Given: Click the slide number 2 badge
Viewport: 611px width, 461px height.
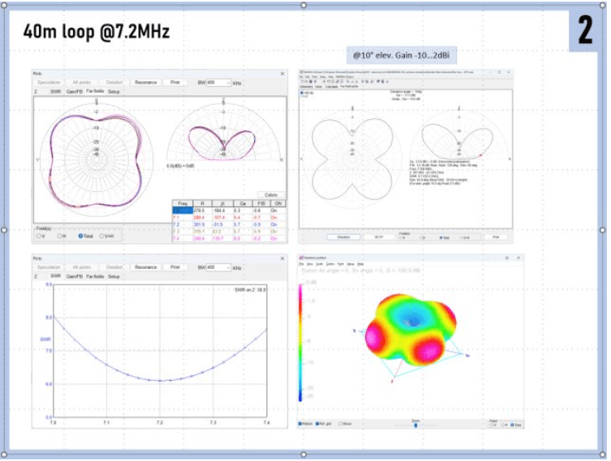Looking at the screenshot, I should pyautogui.click(x=585, y=30).
